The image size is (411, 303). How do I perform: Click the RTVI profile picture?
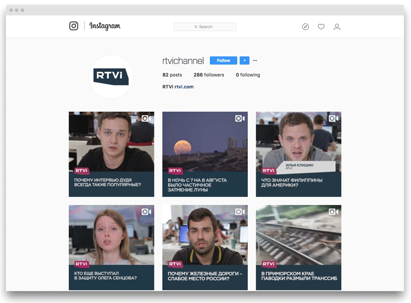click(x=111, y=77)
